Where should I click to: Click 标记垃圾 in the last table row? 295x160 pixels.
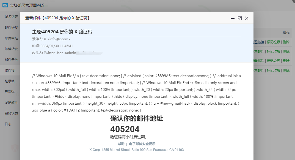tap(273, 70)
